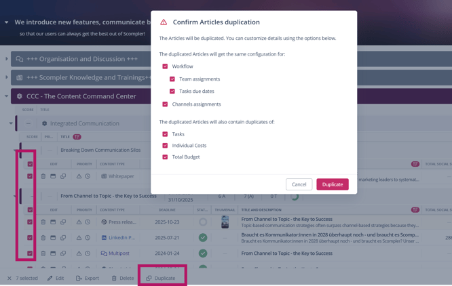Screen dimensions: 452x286
Task: Expand Scompler Knowledge and Trainings section
Action: pos(7,77)
